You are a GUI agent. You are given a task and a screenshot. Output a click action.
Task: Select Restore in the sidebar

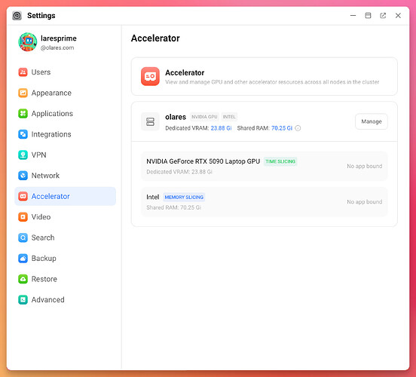[66, 279]
